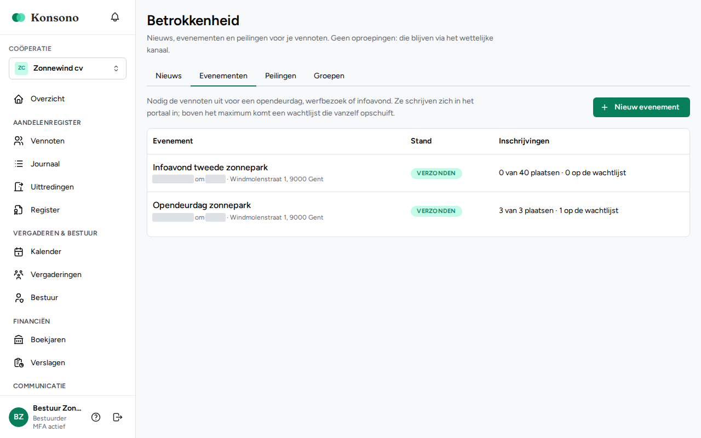The width and height of the screenshot is (701, 438).
Task: Click the plus icon on Nieuw evenement
Action: click(605, 107)
